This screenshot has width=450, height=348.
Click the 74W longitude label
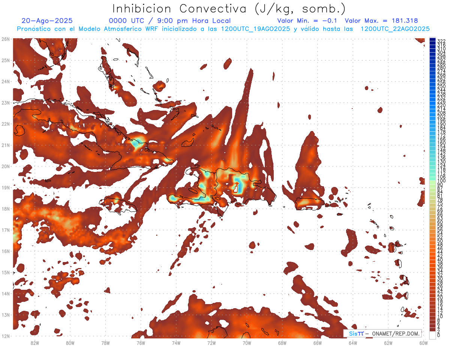(176, 342)
